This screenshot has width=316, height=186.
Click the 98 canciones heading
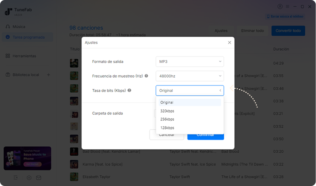pos(86,28)
